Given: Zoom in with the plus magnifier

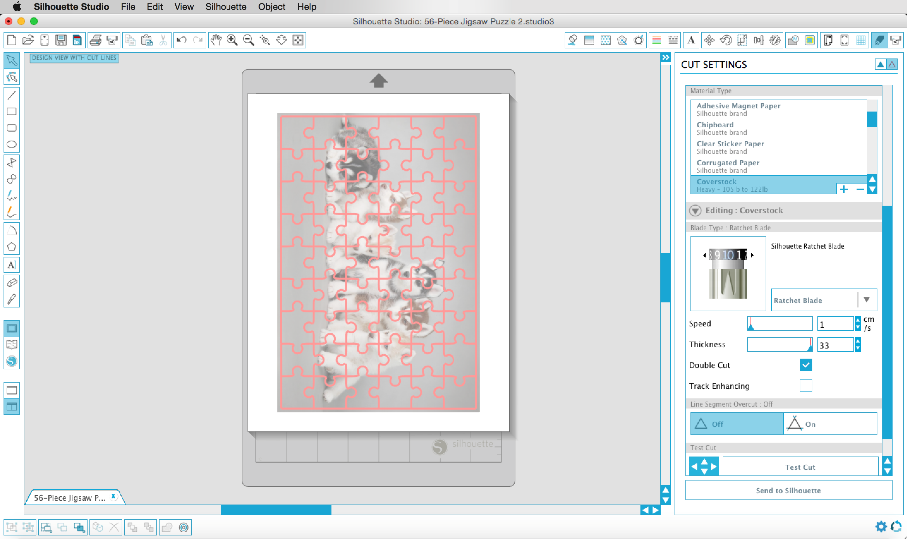Looking at the screenshot, I should pyautogui.click(x=232, y=40).
